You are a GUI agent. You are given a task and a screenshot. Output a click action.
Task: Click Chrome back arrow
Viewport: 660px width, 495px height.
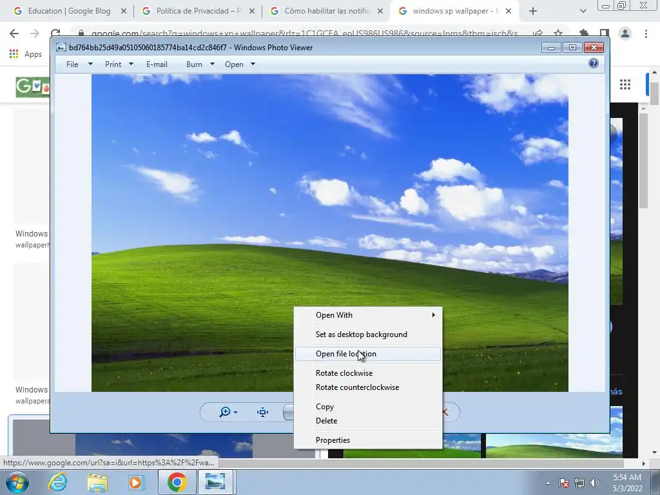point(14,34)
